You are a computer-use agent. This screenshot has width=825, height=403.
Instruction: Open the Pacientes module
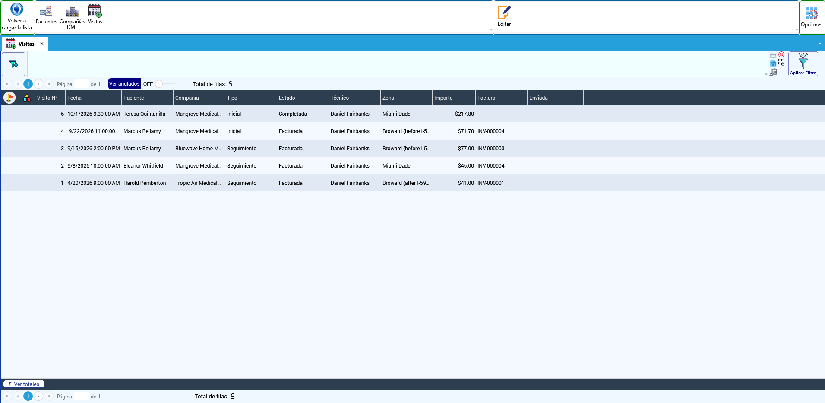[x=46, y=15]
